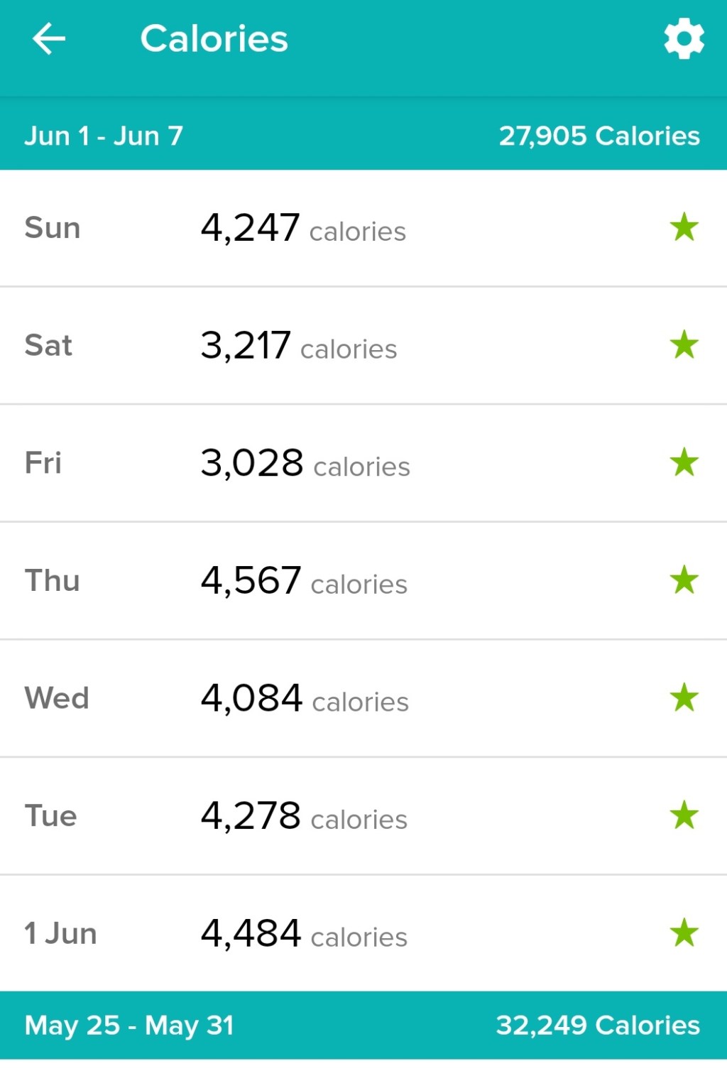Tap the green star for Thursday
This screenshot has width=727, height=1071.
684,580
